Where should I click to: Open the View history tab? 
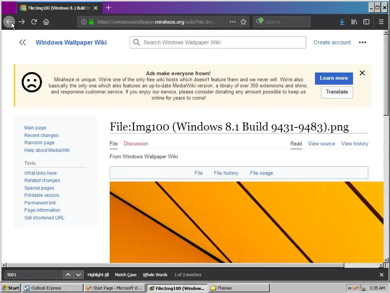(x=355, y=143)
